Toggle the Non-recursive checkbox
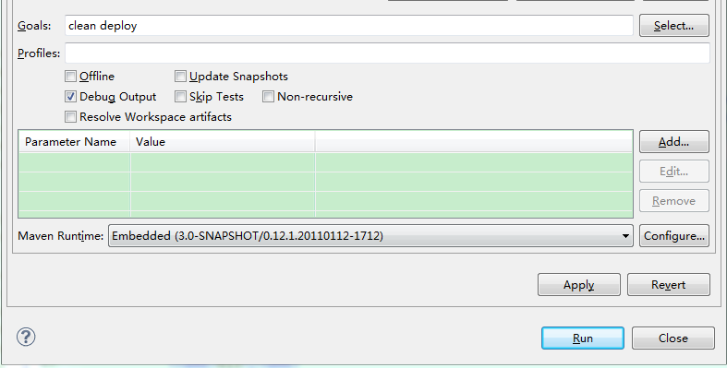 pos(268,97)
